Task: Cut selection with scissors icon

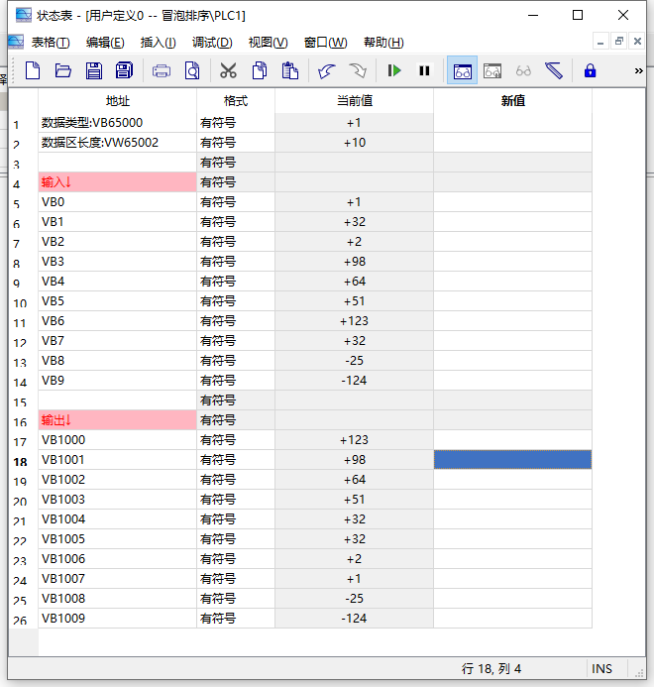Action: coord(228,70)
